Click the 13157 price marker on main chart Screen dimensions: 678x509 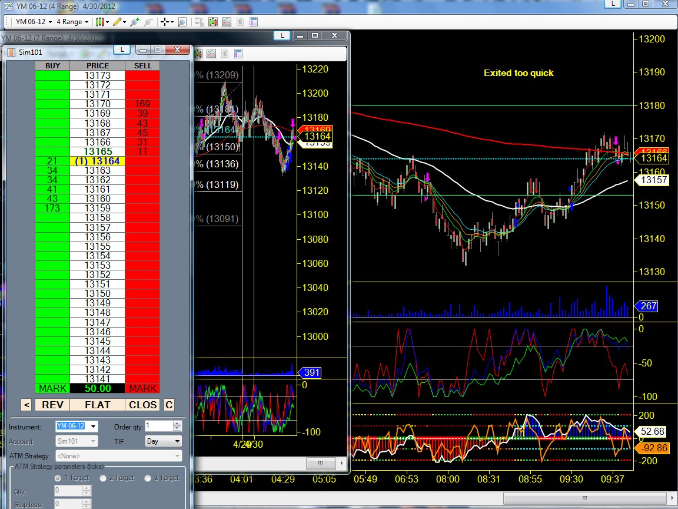652,180
